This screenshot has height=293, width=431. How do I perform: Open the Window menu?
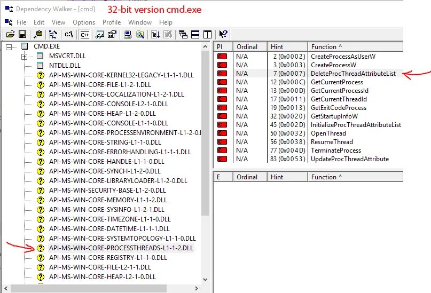pyautogui.click(x=140, y=22)
